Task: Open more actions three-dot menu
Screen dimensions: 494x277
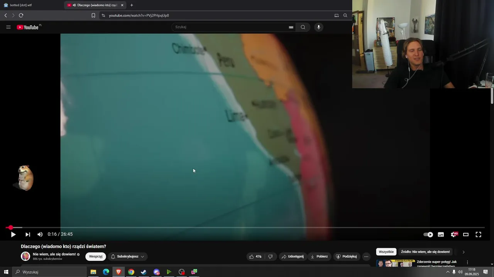Action: coord(366,257)
